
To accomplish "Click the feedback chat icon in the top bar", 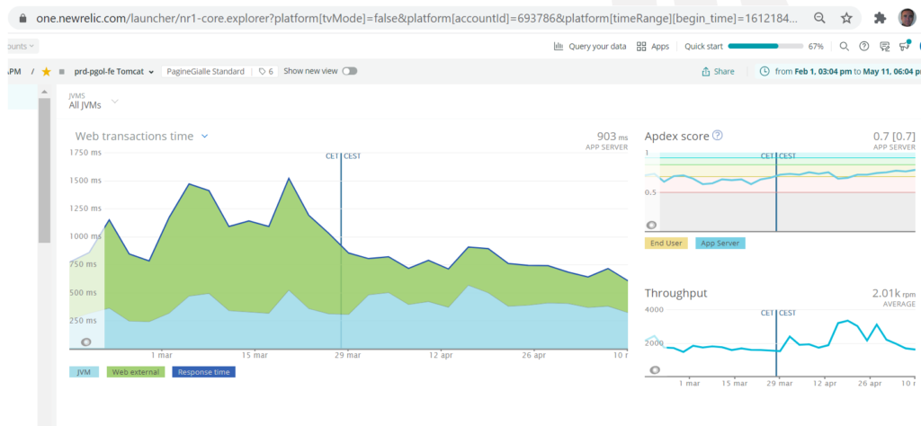I will click(x=886, y=46).
